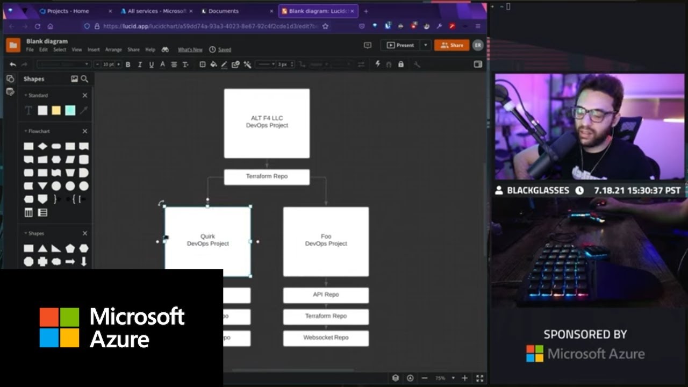Open the Arrange menu

[x=113, y=49]
